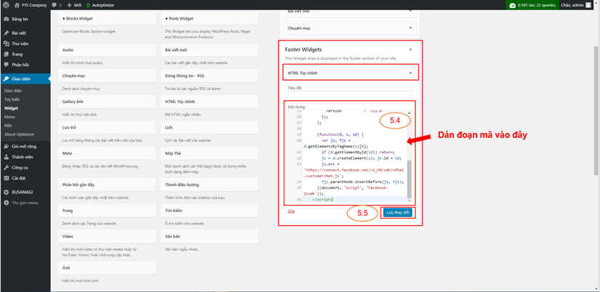Image resolution: width=600 pixels, height=292 pixels.
Task: Expand the Bài viết mới sidebar widget arrow
Action: 410,11
